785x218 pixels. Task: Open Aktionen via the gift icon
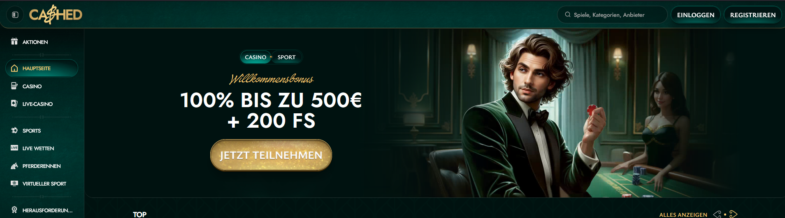pyautogui.click(x=14, y=41)
